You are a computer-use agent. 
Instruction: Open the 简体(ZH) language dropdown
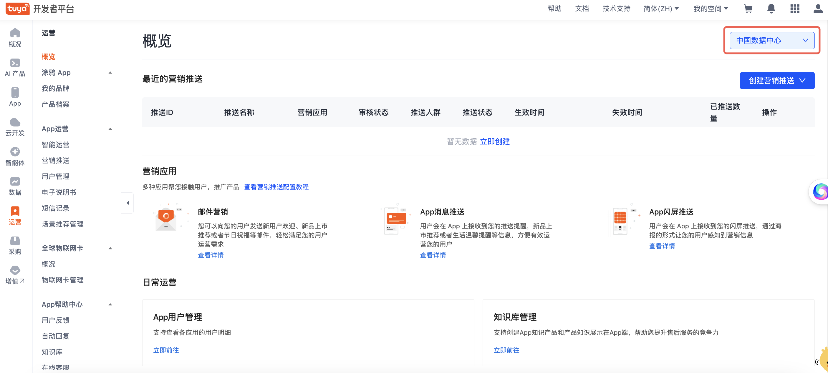[661, 9]
